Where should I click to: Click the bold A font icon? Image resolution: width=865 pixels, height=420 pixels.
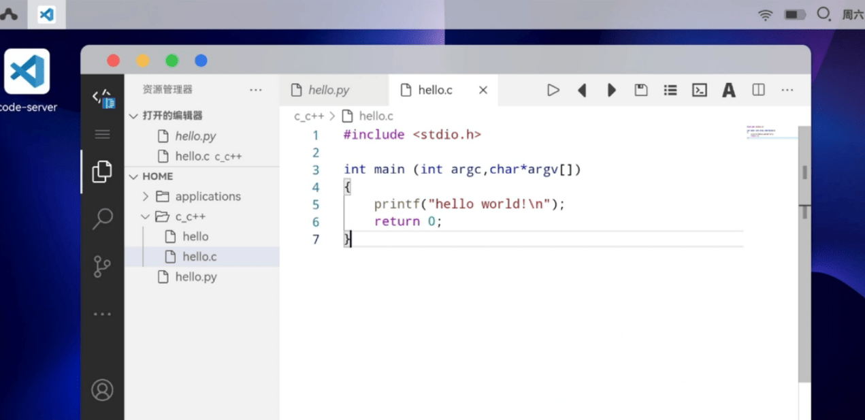coord(728,90)
